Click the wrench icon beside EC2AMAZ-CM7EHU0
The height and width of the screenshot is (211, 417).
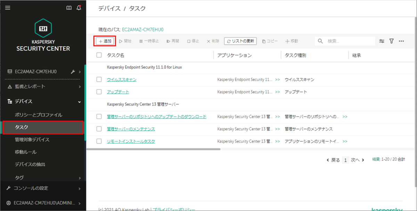pos(73,72)
